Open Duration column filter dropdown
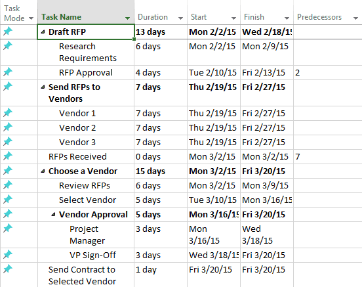This screenshot has width=362, height=287. (181, 18)
